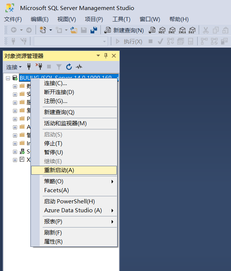Screen dimensions: 231x271
Task: Choose 停止(T) from context menu
Action: click(x=74, y=143)
